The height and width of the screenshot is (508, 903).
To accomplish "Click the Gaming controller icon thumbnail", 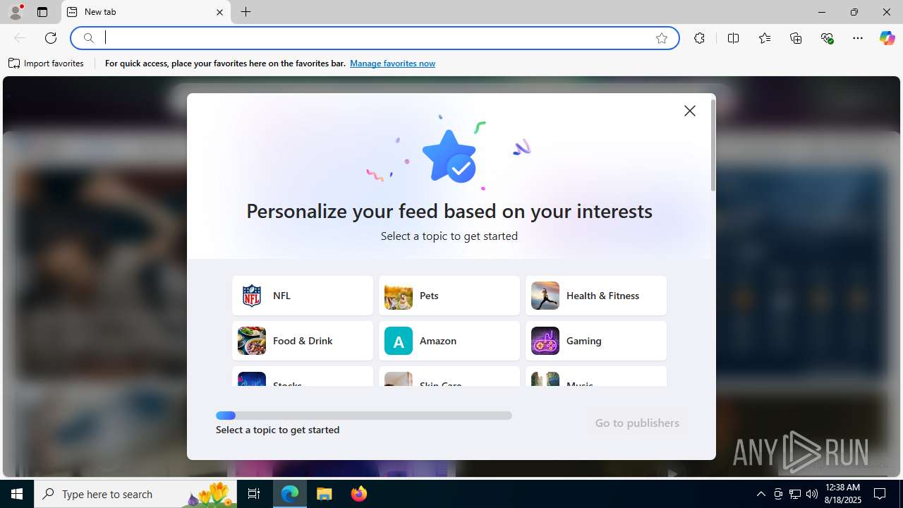I will click(545, 341).
